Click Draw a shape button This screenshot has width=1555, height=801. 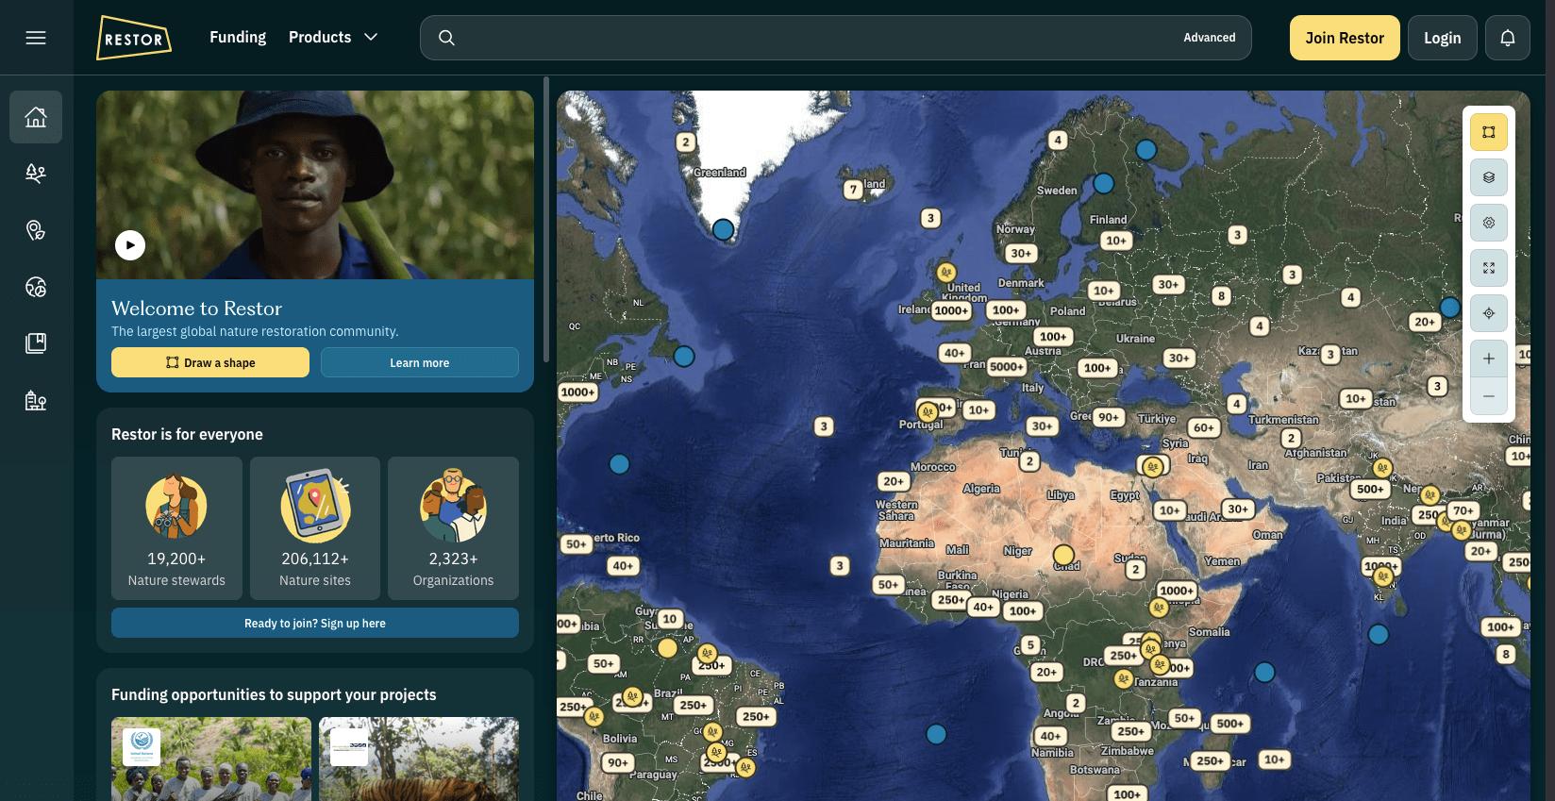click(210, 362)
